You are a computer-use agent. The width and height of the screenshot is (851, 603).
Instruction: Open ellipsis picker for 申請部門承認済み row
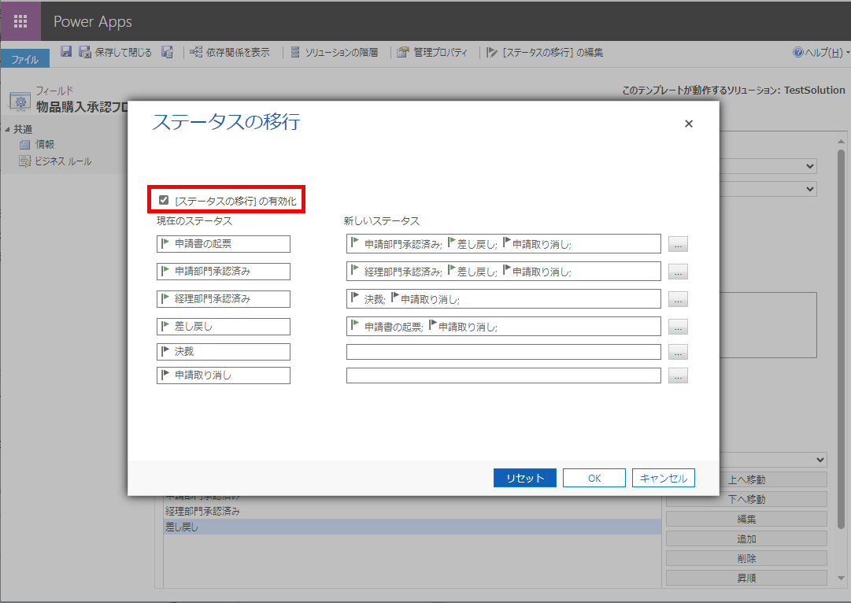678,272
